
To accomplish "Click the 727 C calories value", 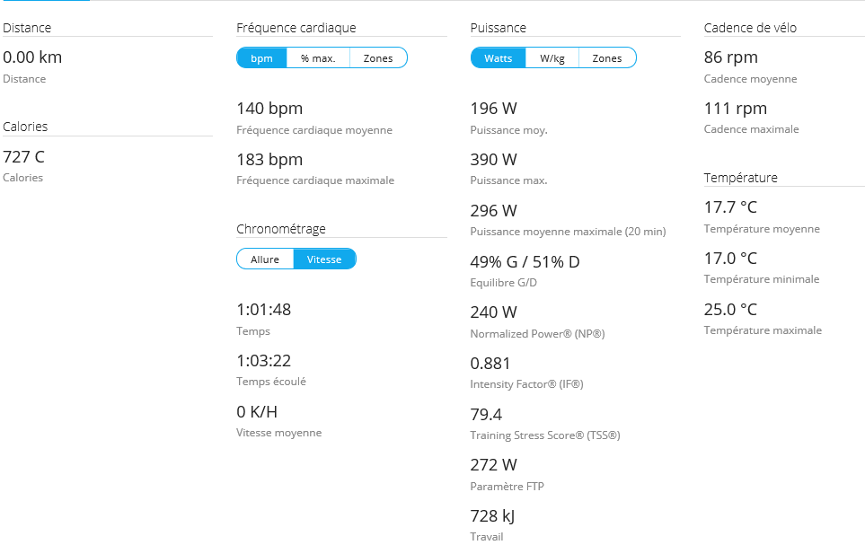I will click(x=23, y=157).
